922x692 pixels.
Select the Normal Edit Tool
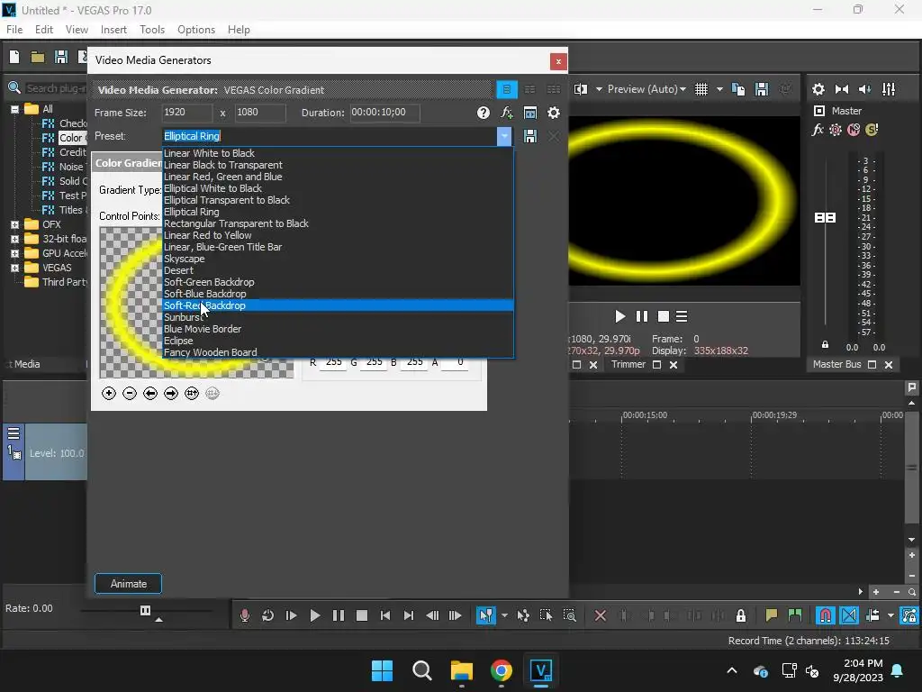pos(485,616)
